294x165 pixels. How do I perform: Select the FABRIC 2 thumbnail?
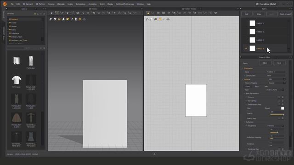(252, 32)
